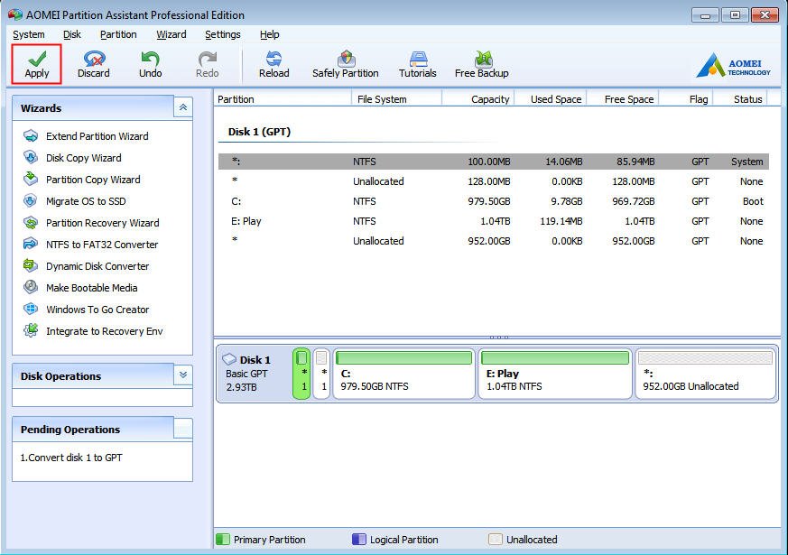Discard pending changes
This screenshot has width=788, height=555.
[x=94, y=64]
